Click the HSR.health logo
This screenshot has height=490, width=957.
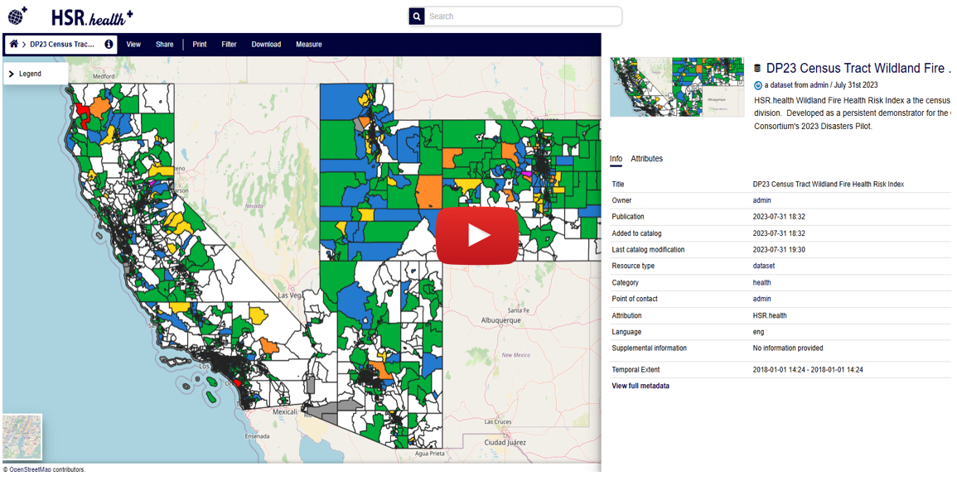pyautogui.click(x=91, y=15)
